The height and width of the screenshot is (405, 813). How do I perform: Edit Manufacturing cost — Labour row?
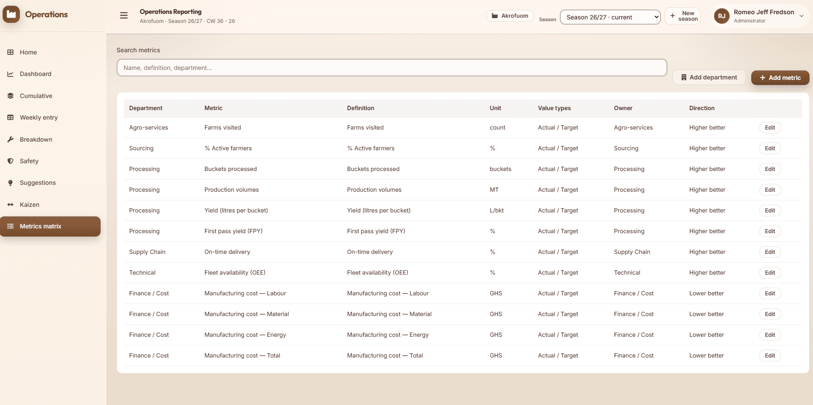pyautogui.click(x=770, y=293)
